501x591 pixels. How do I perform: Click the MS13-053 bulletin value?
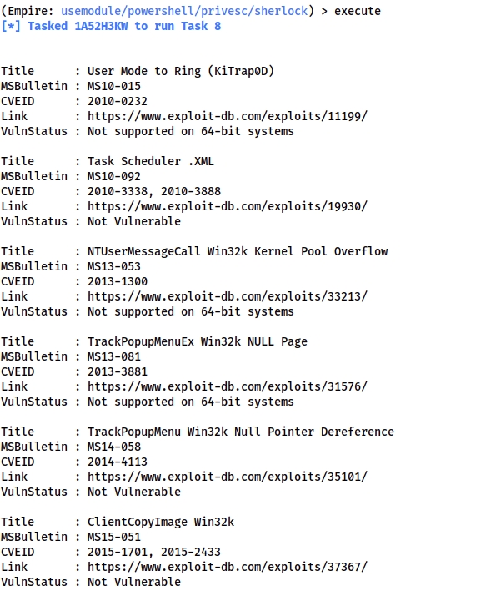(x=114, y=266)
